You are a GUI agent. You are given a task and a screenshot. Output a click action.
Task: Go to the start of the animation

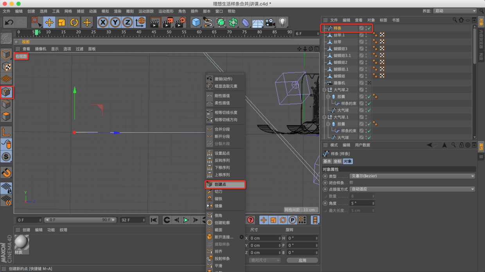(154, 220)
